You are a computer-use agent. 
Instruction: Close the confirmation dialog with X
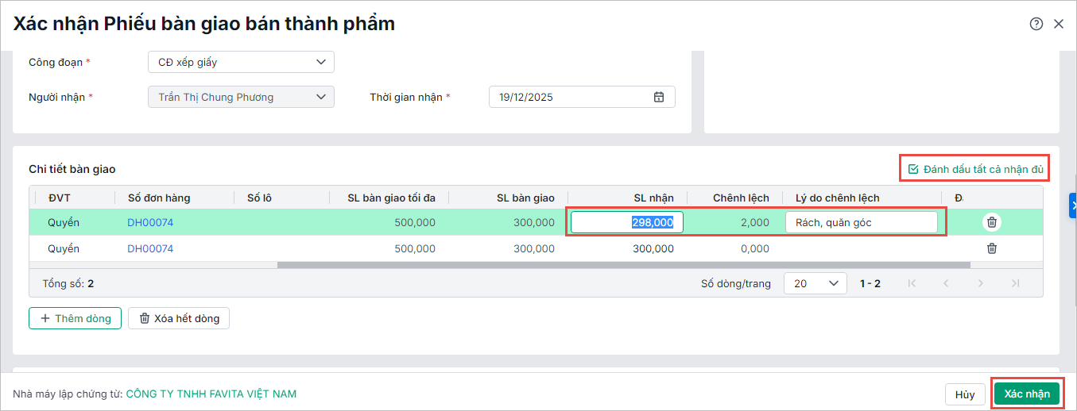point(1059,24)
